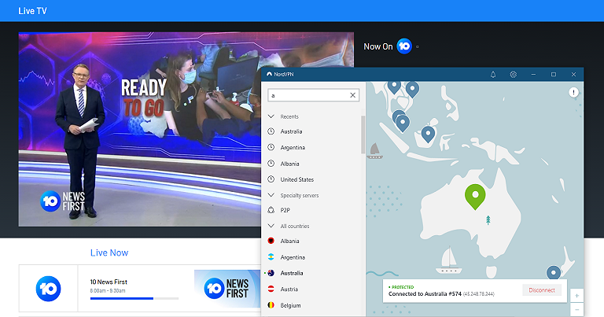Click the Recents clock icon beside Albania
The image size is (604, 317).
pyautogui.click(x=271, y=164)
